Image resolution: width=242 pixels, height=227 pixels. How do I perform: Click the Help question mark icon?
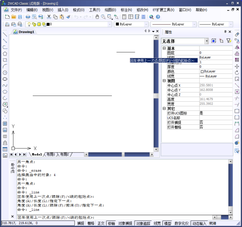[x=158, y=17]
